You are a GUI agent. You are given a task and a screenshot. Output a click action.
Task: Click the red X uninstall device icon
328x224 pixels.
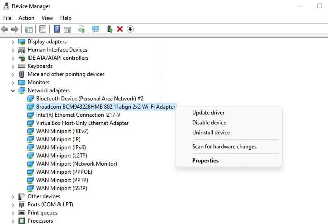(x=120, y=29)
